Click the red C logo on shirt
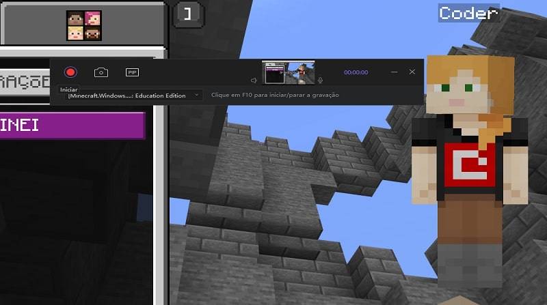 click(x=469, y=162)
